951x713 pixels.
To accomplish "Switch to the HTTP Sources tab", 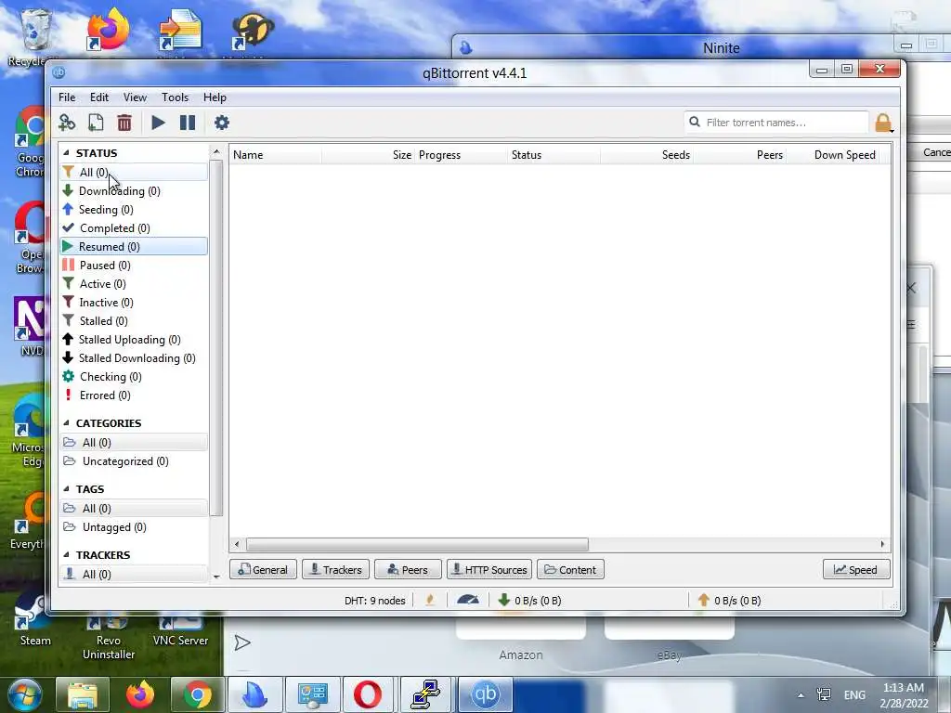I will tap(489, 570).
